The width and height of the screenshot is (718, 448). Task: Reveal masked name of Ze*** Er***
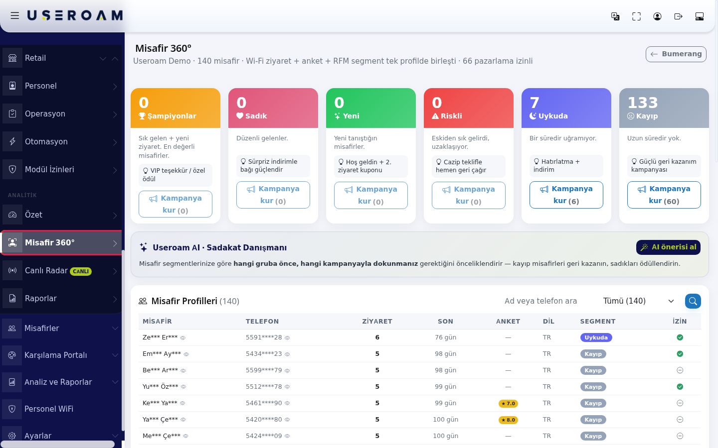(182, 337)
